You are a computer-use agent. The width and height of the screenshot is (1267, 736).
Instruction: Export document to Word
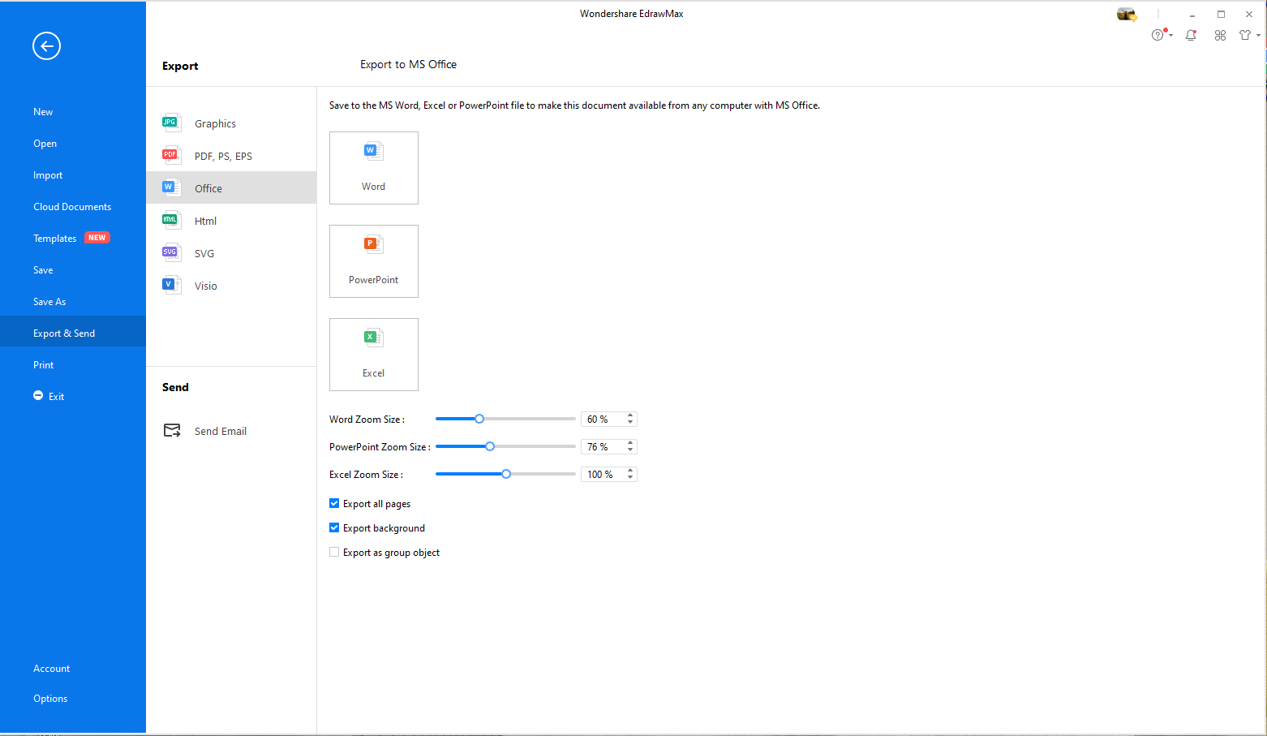click(374, 168)
